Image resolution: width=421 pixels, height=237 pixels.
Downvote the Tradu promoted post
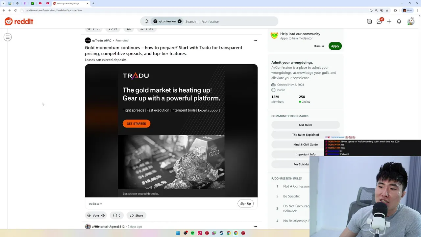pyautogui.click(x=103, y=216)
